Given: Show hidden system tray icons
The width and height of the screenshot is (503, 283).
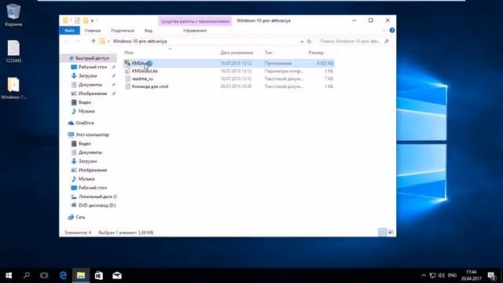Looking at the screenshot, I should pyautogui.click(x=424, y=275).
